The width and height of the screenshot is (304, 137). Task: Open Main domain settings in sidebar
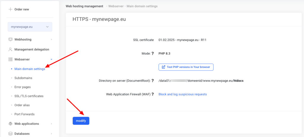click(x=30, y=69)
